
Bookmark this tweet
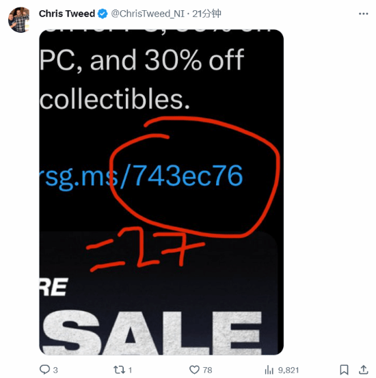click(x=344, y=370)
